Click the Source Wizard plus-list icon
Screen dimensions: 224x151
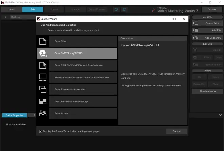tap(195, 23)
